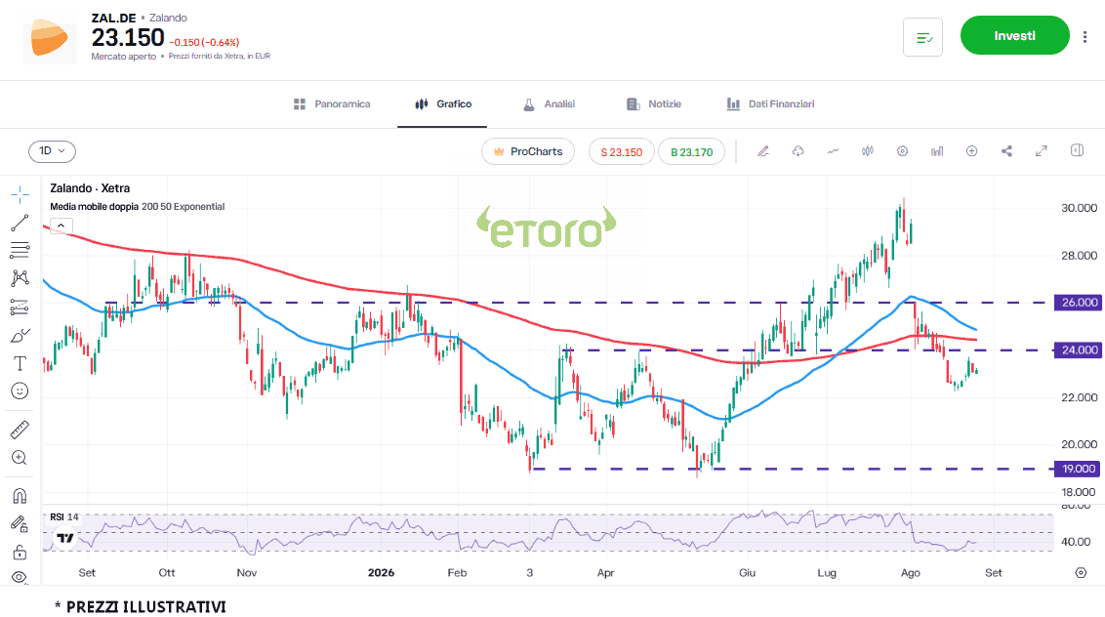Click the RSI 14 indicator label

[x=64, y=516]
